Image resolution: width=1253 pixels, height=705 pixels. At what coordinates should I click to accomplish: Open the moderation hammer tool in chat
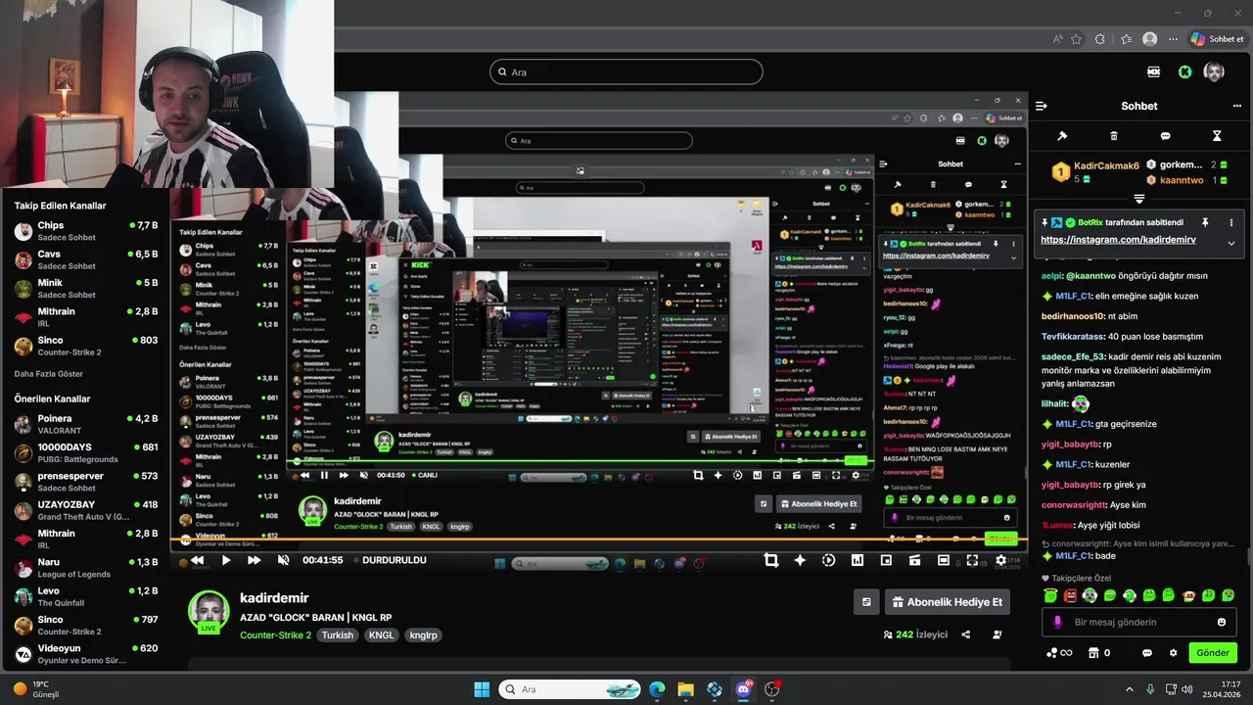coord(1062,136)
